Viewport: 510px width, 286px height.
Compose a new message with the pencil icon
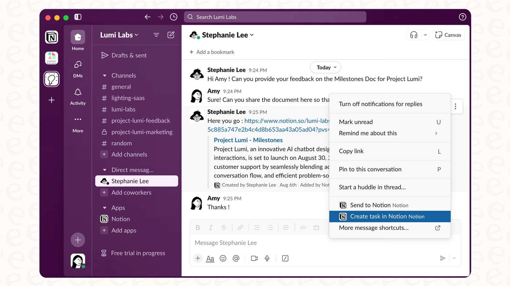[171, 35]
